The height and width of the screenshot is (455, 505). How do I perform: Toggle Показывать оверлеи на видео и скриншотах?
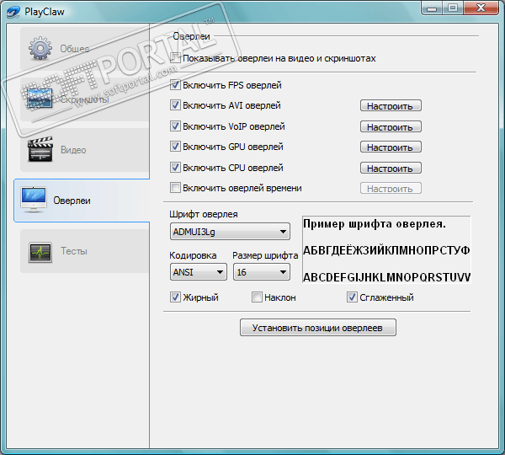[175, 58]
